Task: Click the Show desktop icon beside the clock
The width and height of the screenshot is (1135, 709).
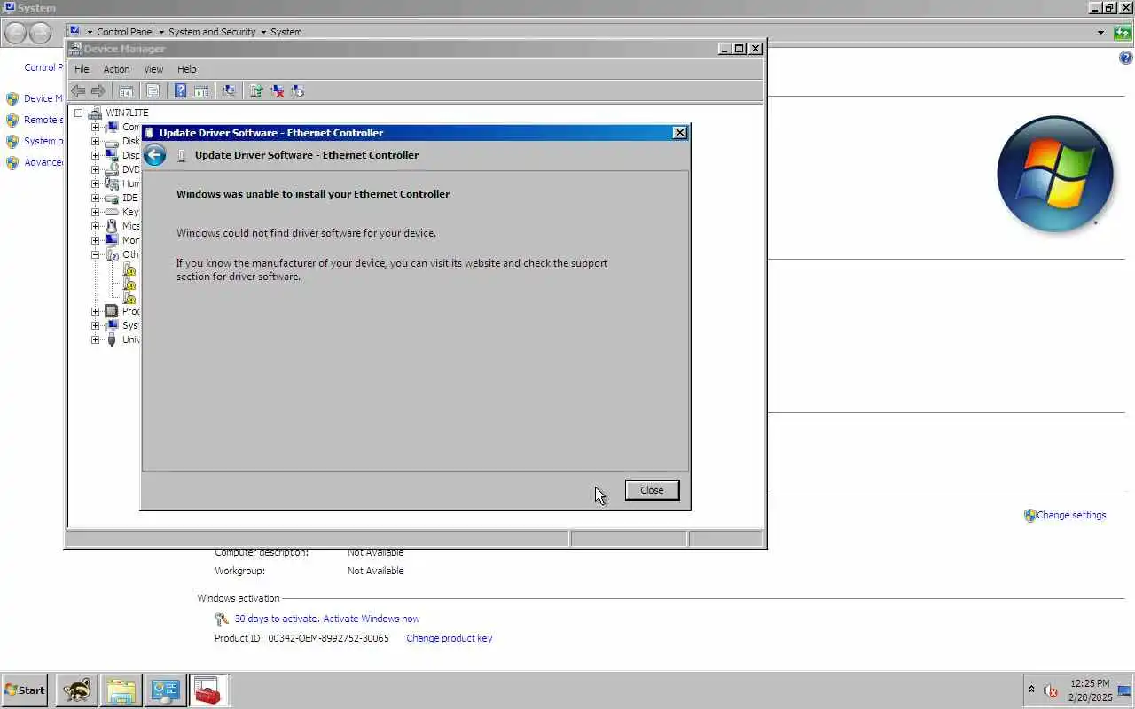Action: tap(1124, 690)
